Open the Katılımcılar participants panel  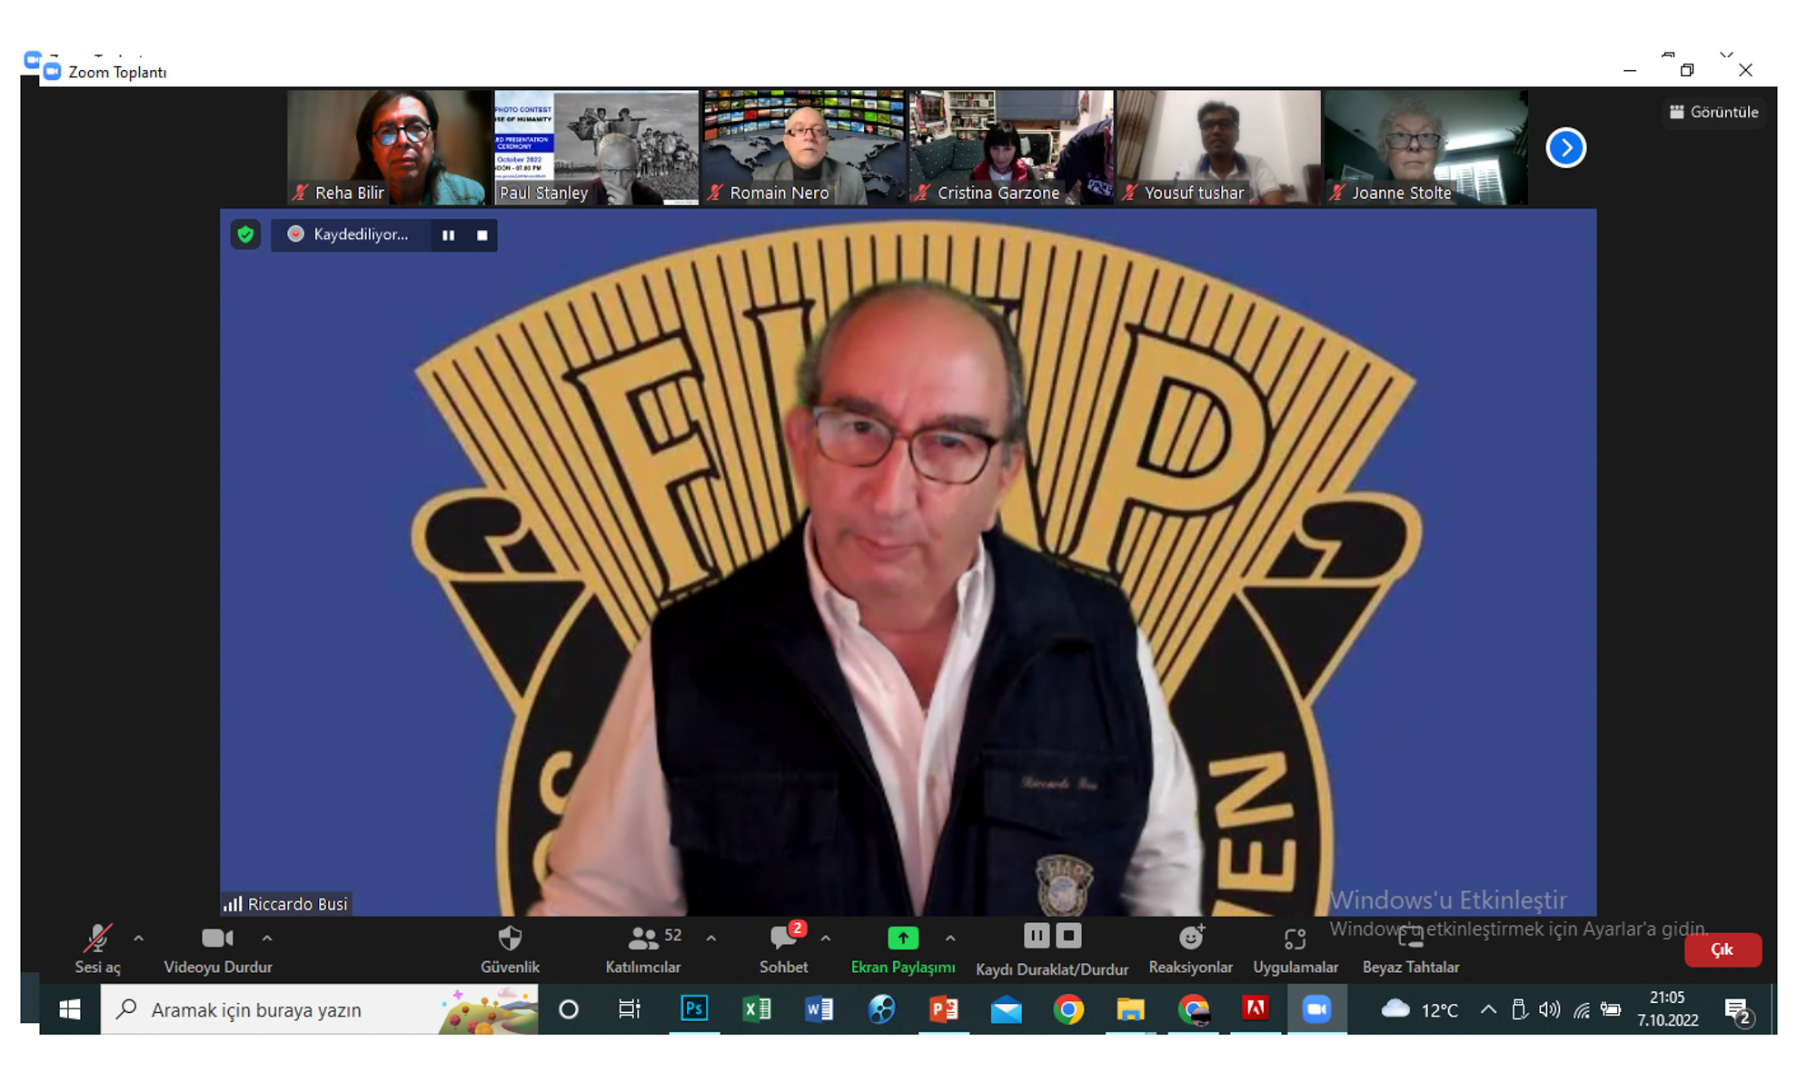(643, 948)
